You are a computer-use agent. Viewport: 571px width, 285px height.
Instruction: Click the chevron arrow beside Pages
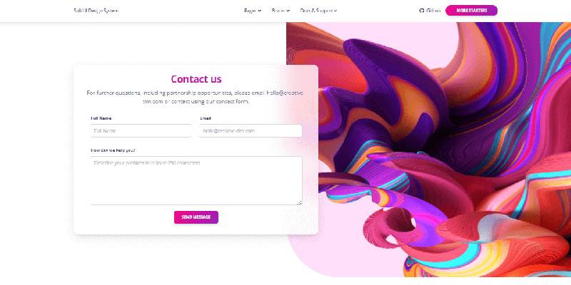(x=260, y=11)
